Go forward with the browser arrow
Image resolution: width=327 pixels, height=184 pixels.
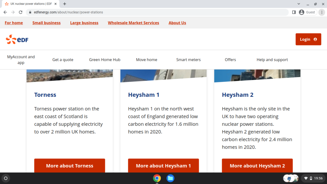[13, 12]
